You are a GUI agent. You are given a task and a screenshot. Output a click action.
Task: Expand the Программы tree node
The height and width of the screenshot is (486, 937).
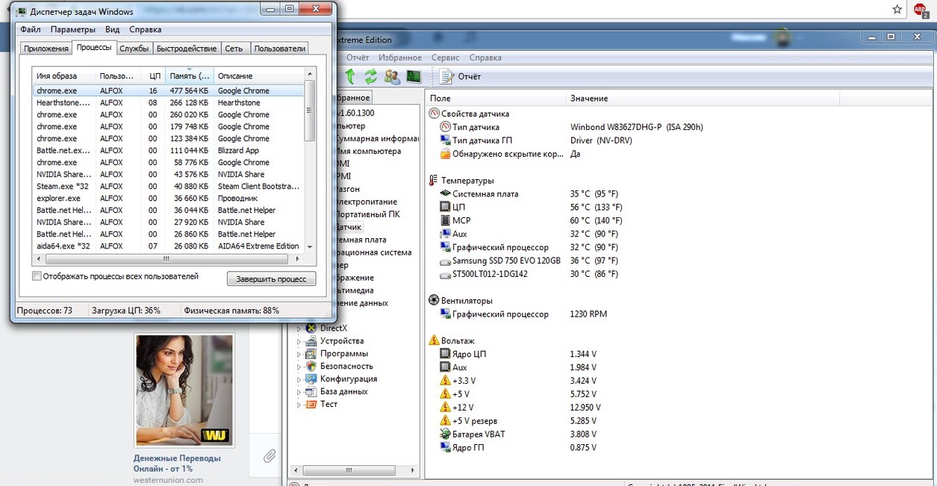[300, 354]
